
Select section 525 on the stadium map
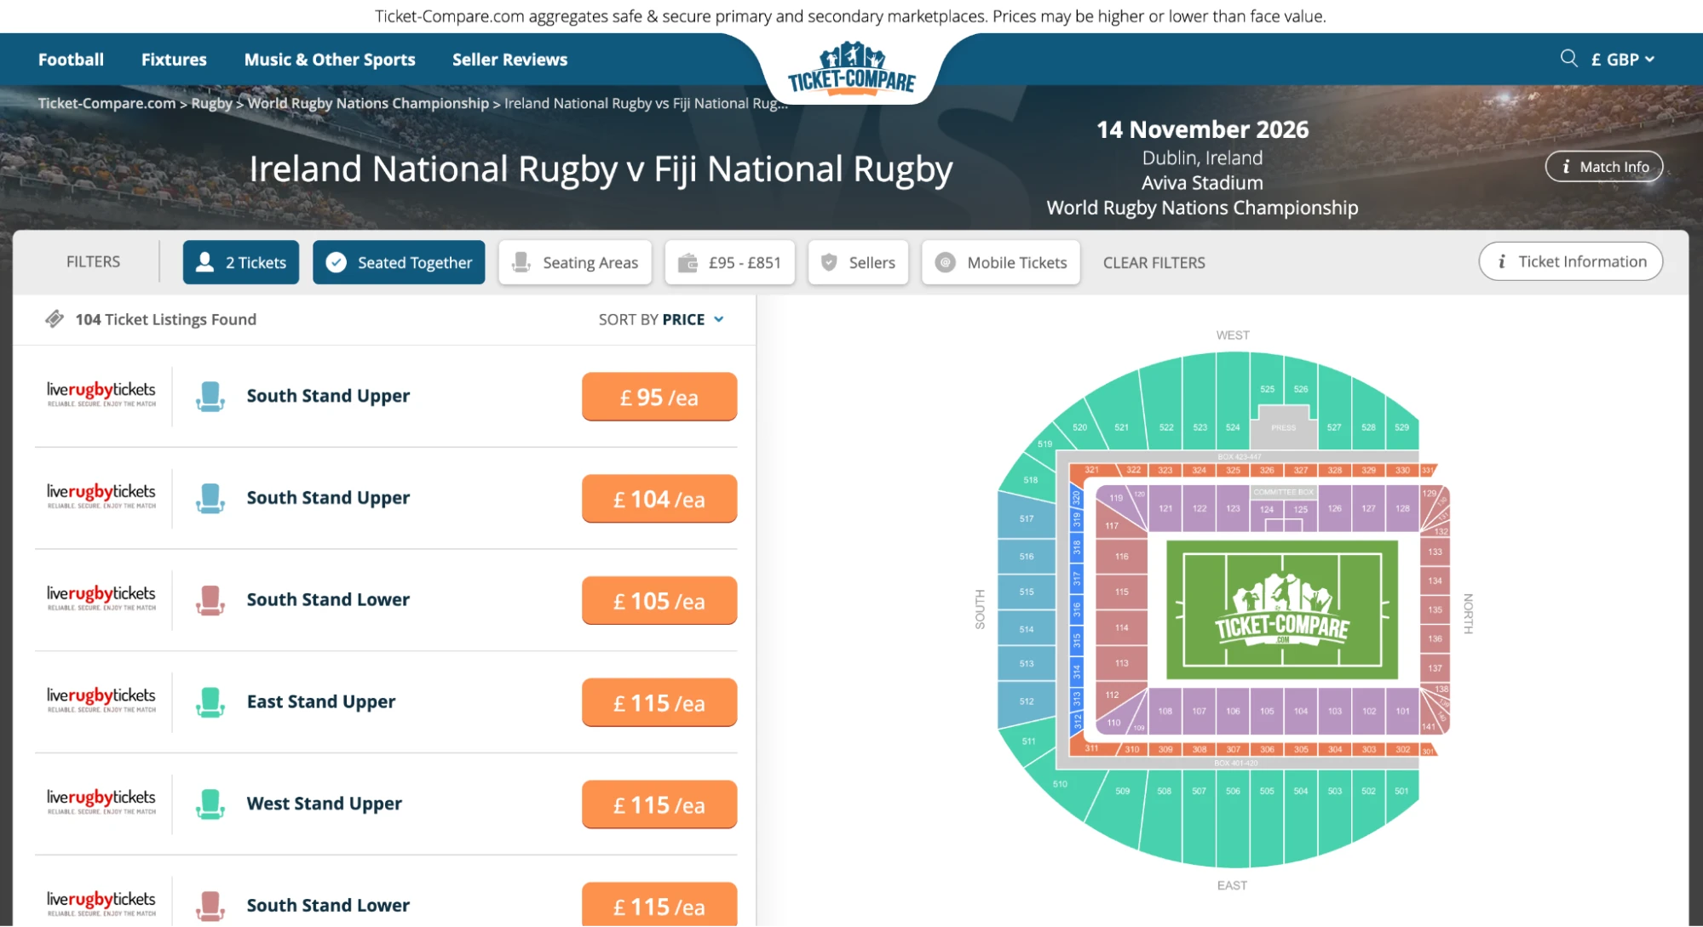click(1266, 388)
